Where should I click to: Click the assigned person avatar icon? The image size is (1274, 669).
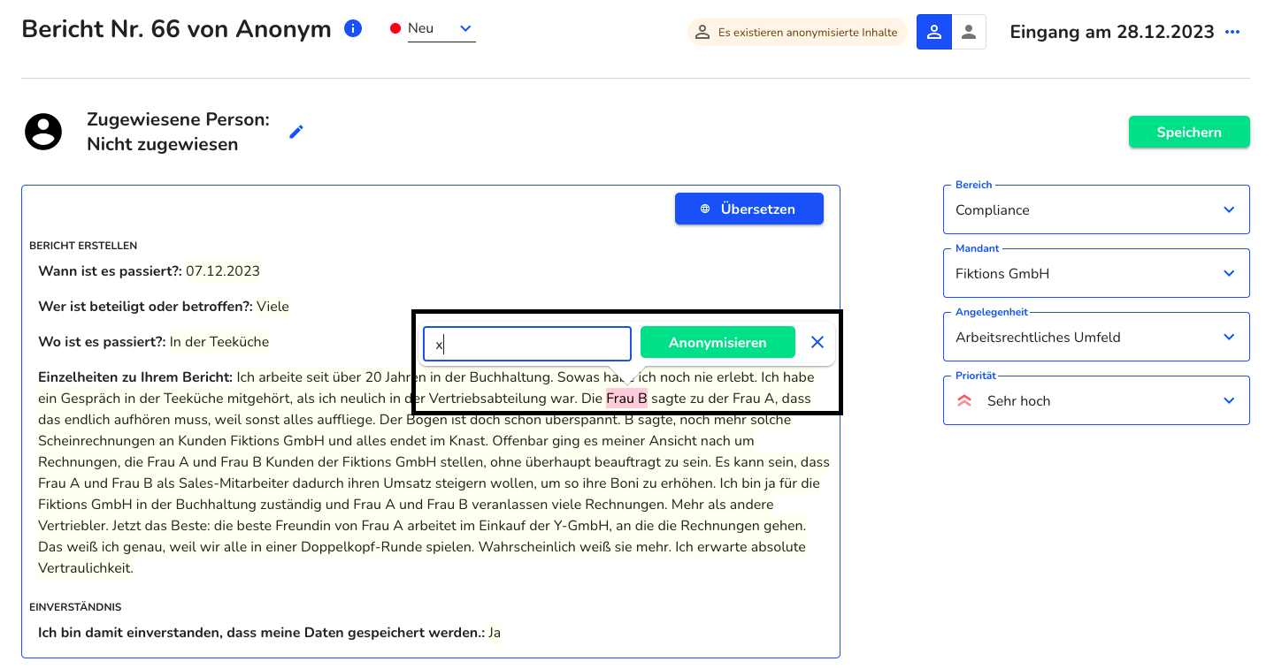pos(43,132)
